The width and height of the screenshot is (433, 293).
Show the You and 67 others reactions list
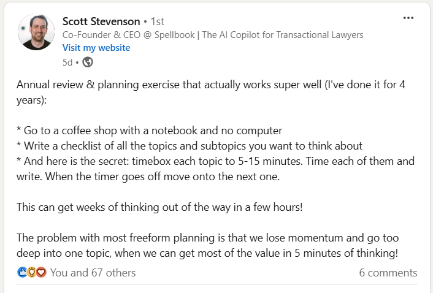tap(93, 273)
